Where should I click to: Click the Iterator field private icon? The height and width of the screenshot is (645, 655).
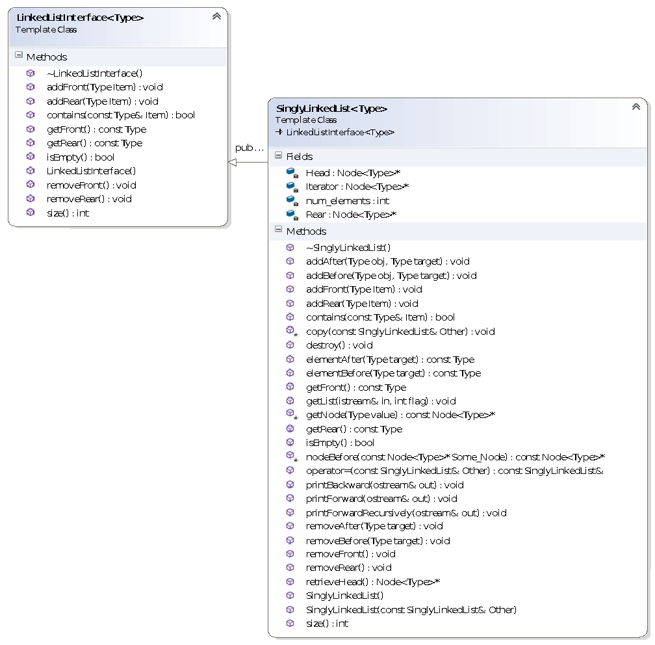click(x=292, y=187)
